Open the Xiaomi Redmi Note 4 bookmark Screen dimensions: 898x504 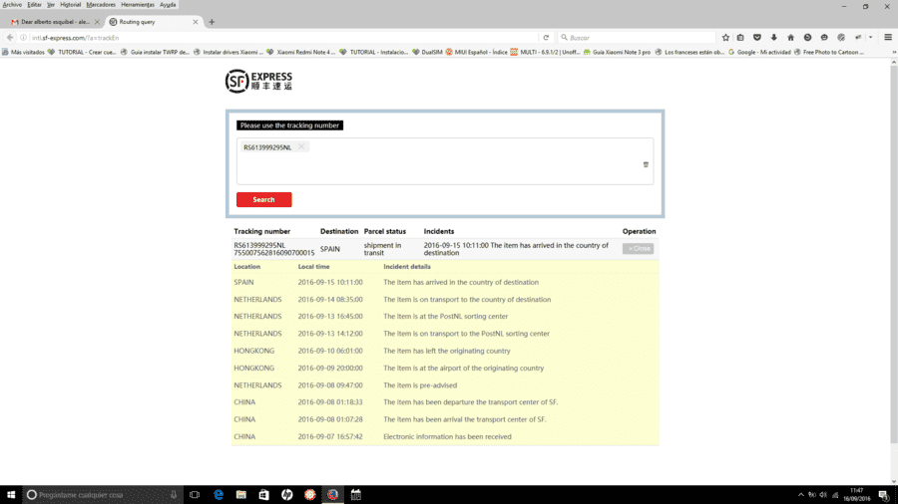[300, 52]
